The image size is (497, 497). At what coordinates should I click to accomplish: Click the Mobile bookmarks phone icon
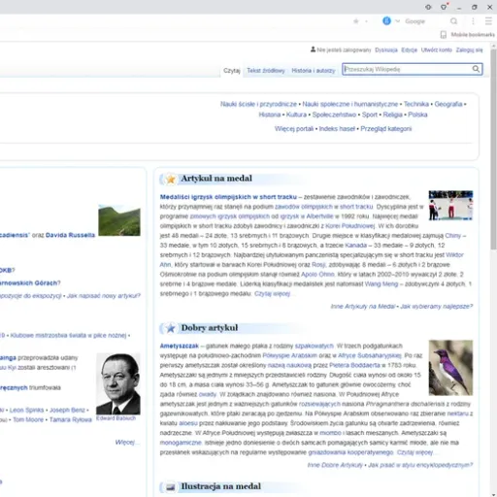pos(444,35)
